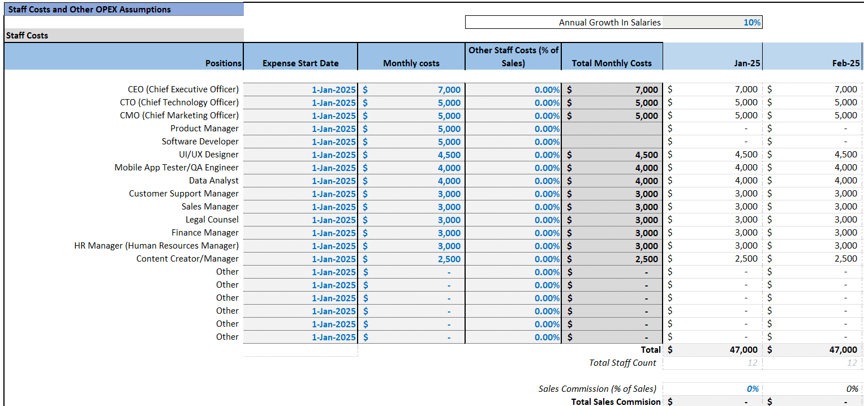Click the Staff Costs section heading

tap(27, 35)
